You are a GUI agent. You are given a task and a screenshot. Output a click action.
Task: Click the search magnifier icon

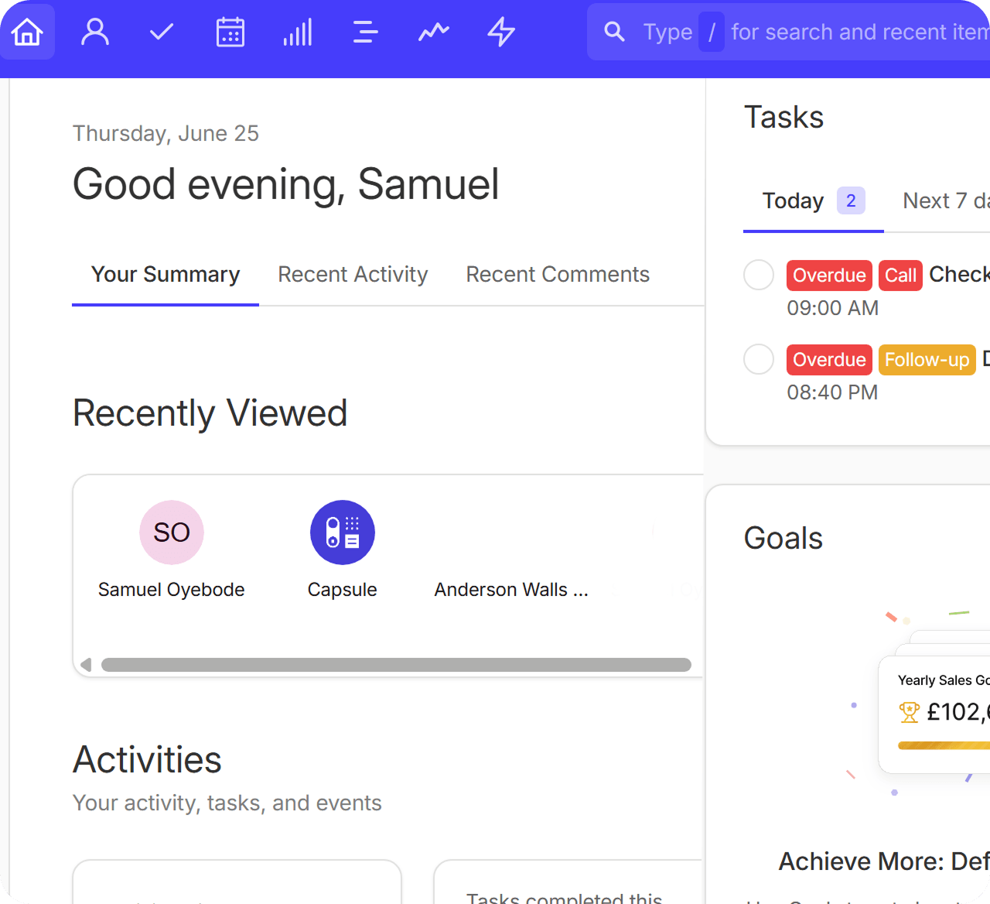pos(614,32)
